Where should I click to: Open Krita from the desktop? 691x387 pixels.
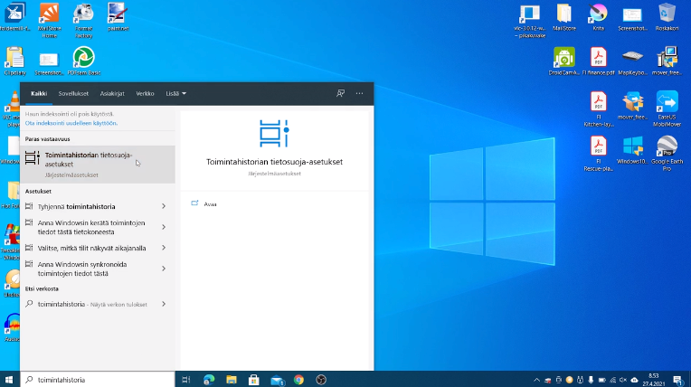tap(598, 14)
